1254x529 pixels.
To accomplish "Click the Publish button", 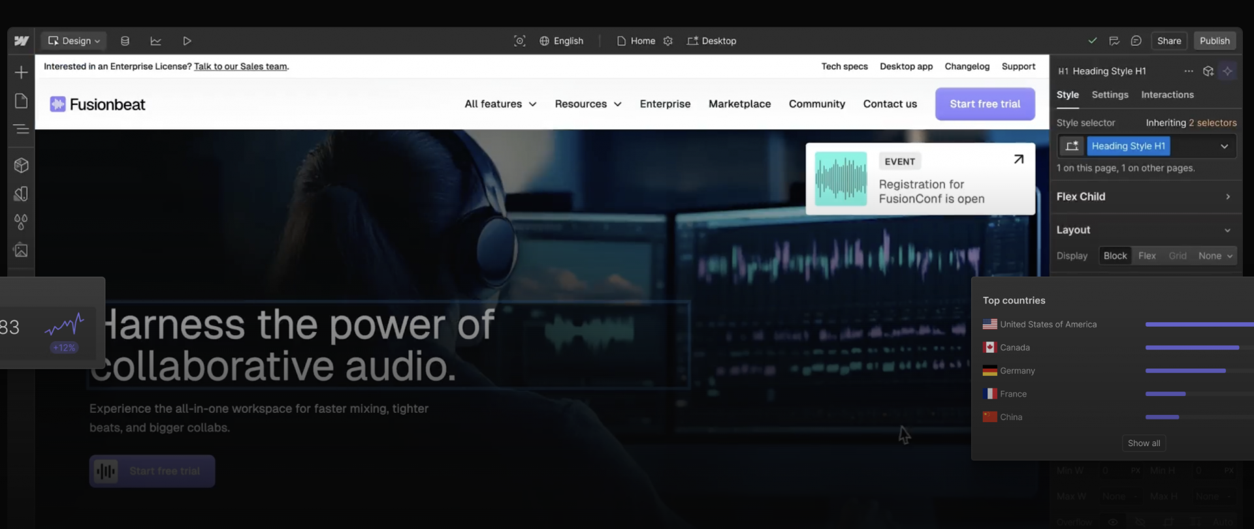I will tap(1214, 41).
